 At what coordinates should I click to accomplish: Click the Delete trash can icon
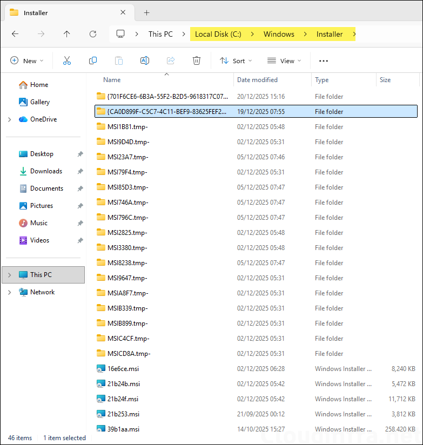click(197, 61)
